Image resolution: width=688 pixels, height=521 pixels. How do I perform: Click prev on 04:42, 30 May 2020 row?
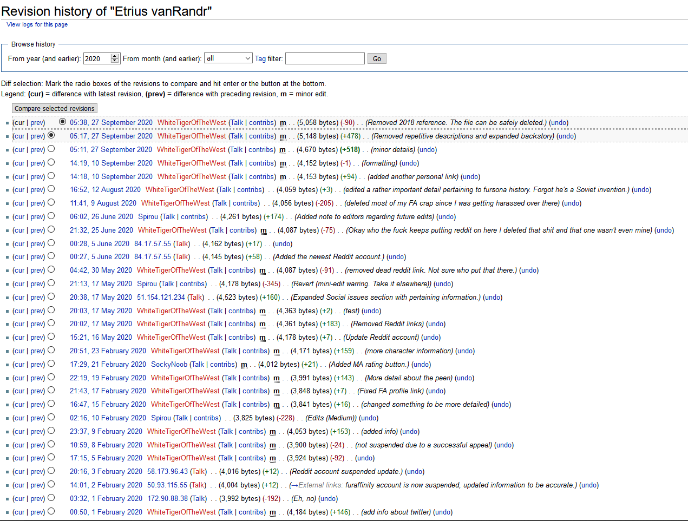(x=37, y=271)
